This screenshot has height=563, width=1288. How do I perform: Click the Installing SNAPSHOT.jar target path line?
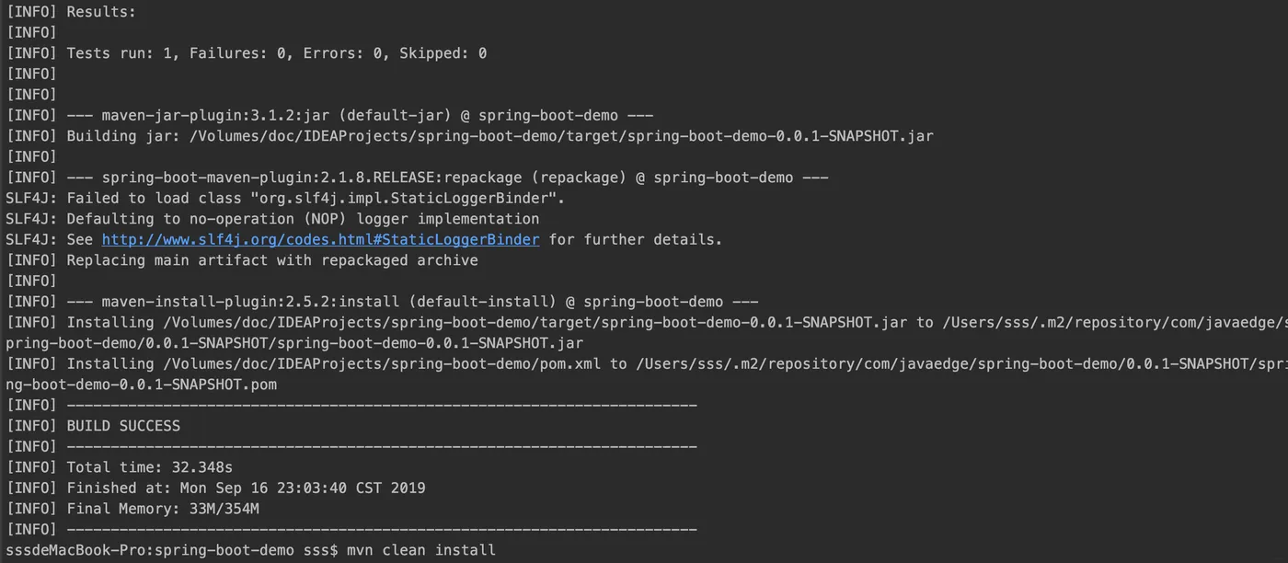pos(644,323)
